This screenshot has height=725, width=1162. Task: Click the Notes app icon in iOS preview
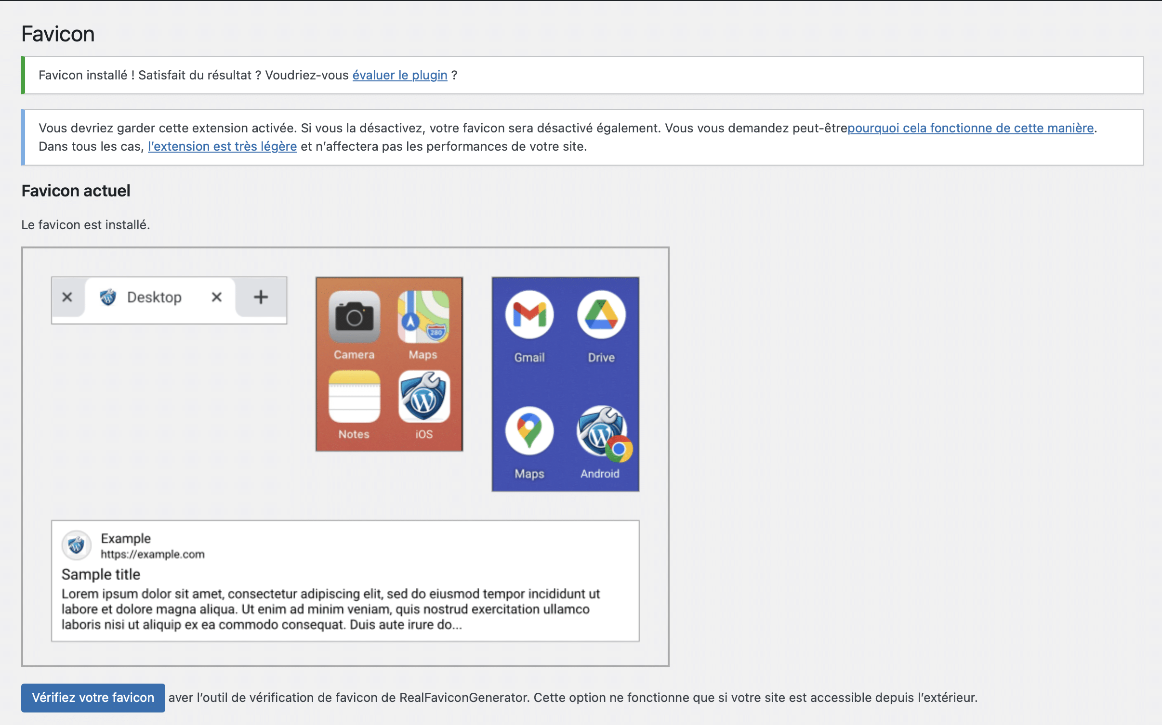[354, 396]
